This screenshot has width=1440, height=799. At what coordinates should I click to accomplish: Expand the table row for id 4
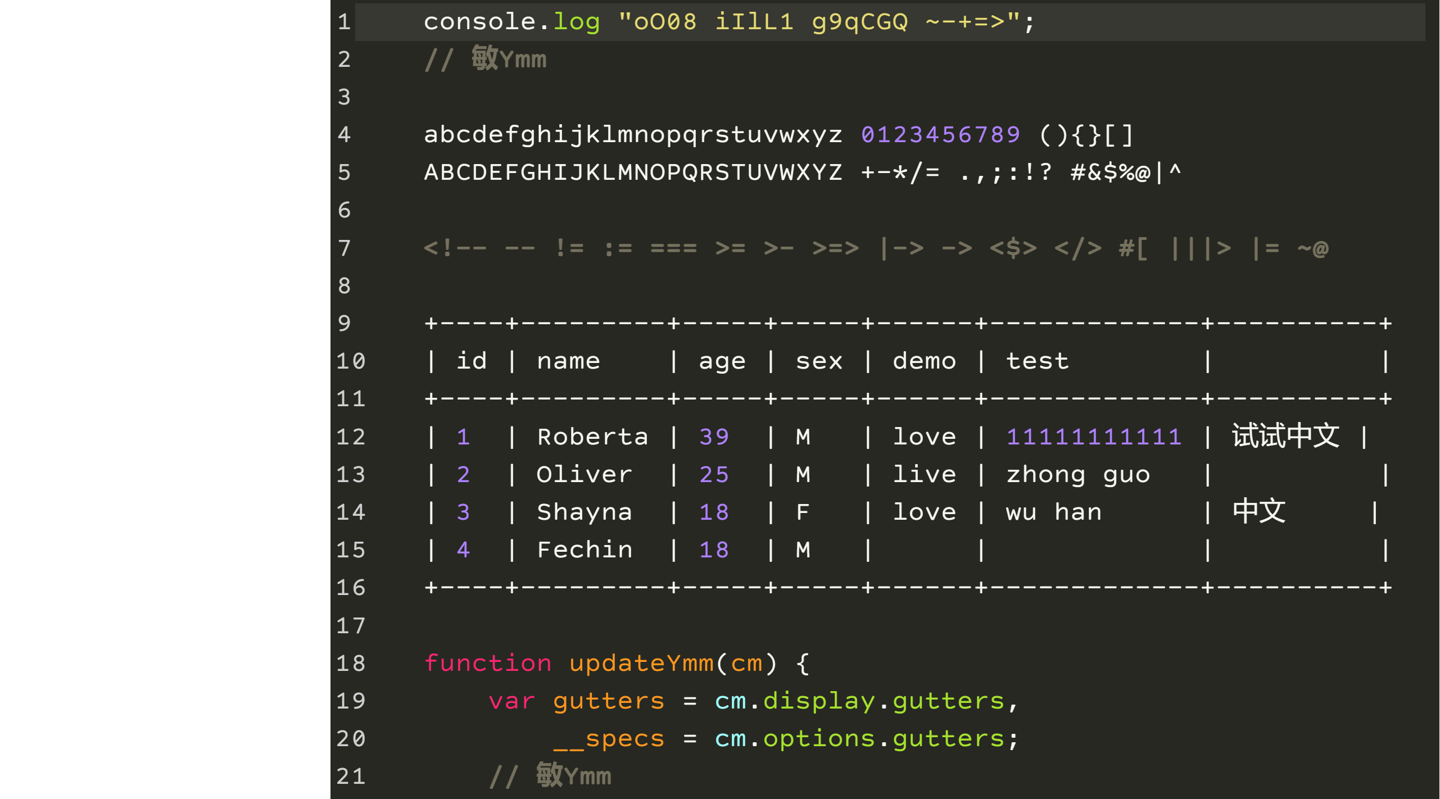click(463, 549)
